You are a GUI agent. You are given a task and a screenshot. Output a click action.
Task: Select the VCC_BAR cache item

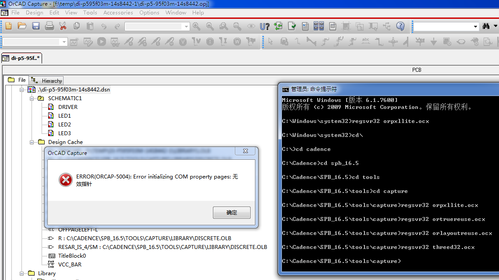tap(70, 265)
